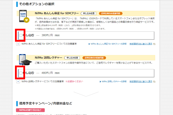Click heading NifMo 訪問レクチャー

click(x=48, y=58)
